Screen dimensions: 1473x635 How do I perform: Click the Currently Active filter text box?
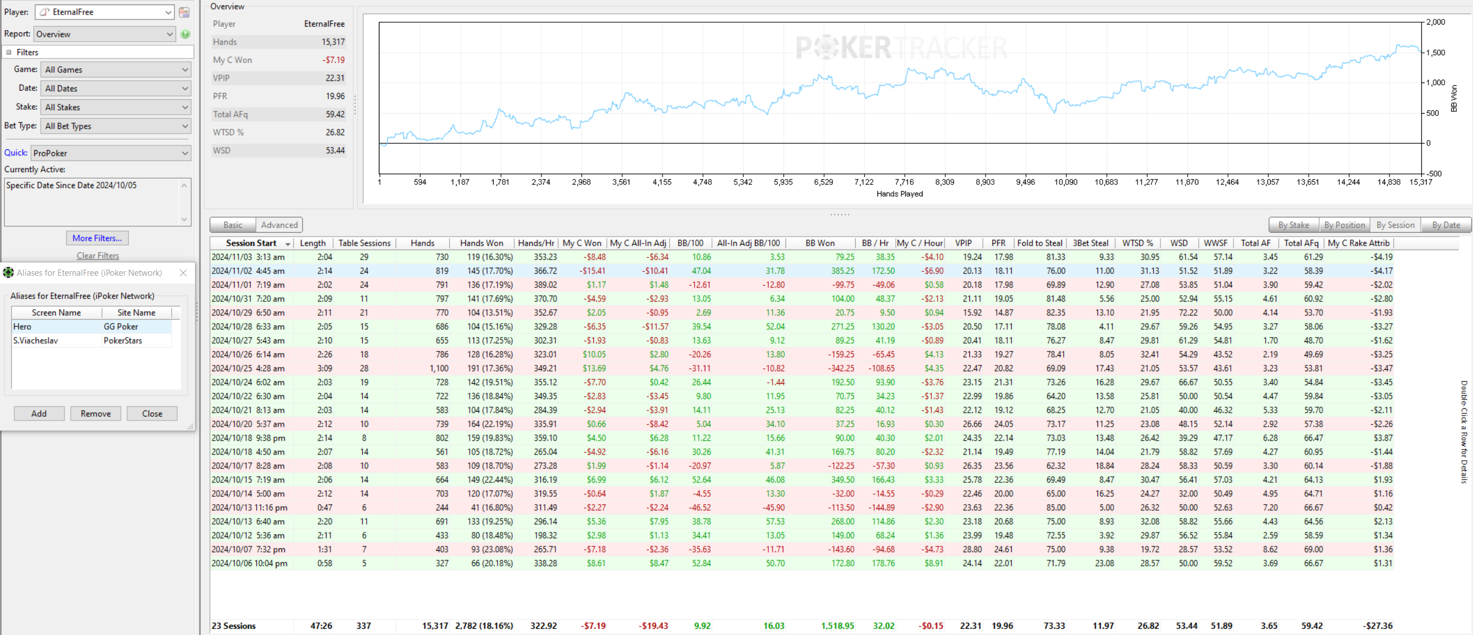tap(97, 202)
